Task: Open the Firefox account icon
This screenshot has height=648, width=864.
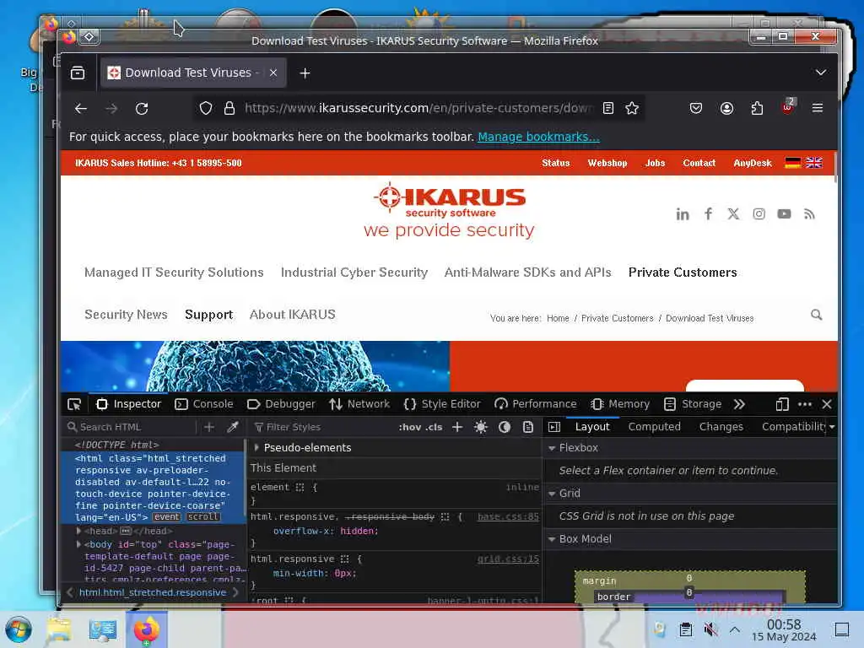Action: pos(726,108)
